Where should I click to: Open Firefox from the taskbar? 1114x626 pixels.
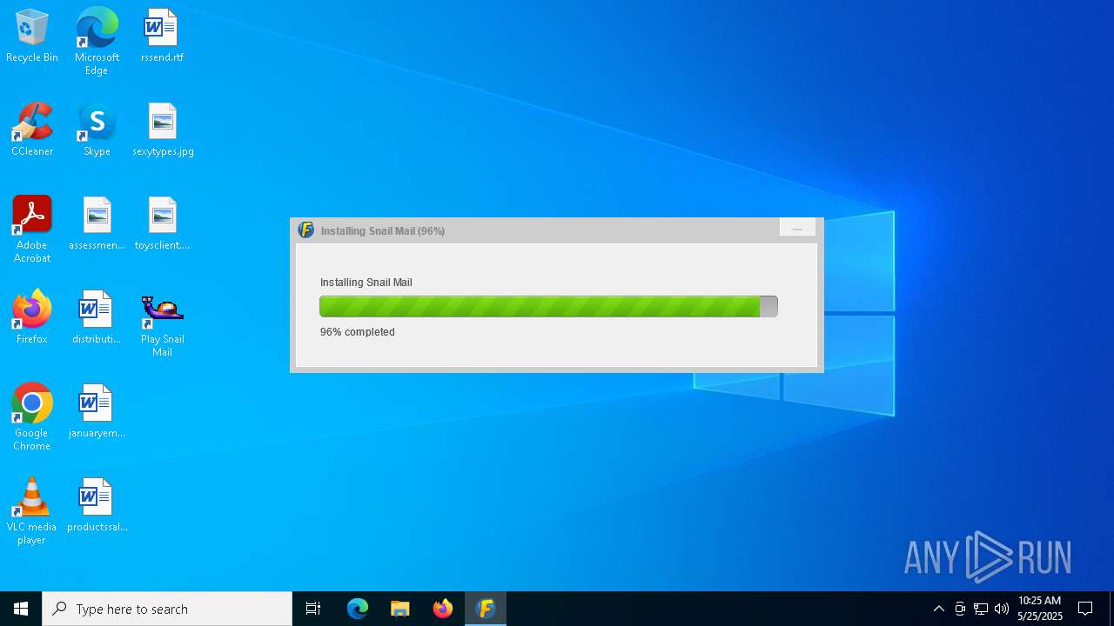coord(443,609)
